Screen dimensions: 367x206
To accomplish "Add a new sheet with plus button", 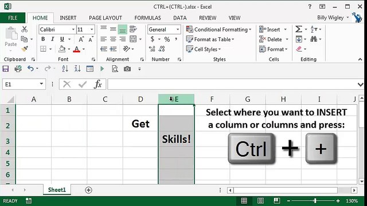I will [88, 190].
